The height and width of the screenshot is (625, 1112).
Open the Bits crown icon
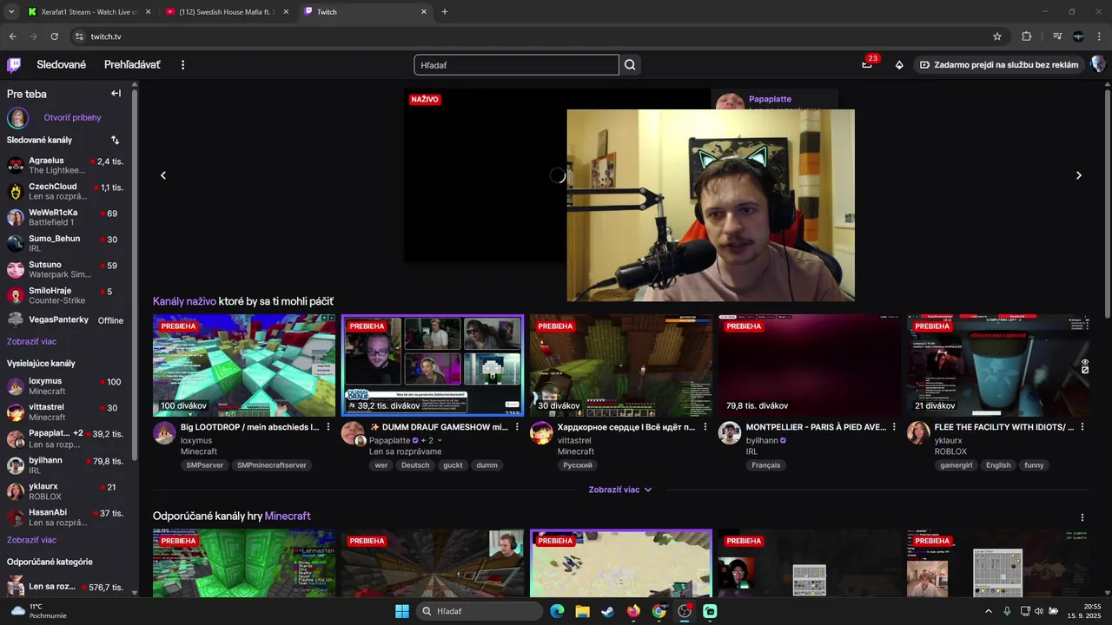(x=899, y=65)
